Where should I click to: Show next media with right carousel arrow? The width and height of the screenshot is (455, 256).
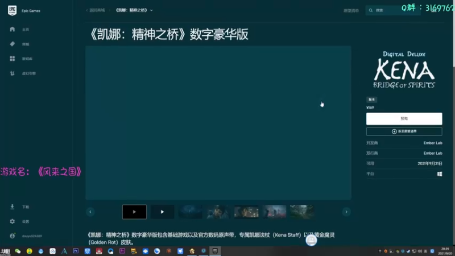click(x=346, y=212)
